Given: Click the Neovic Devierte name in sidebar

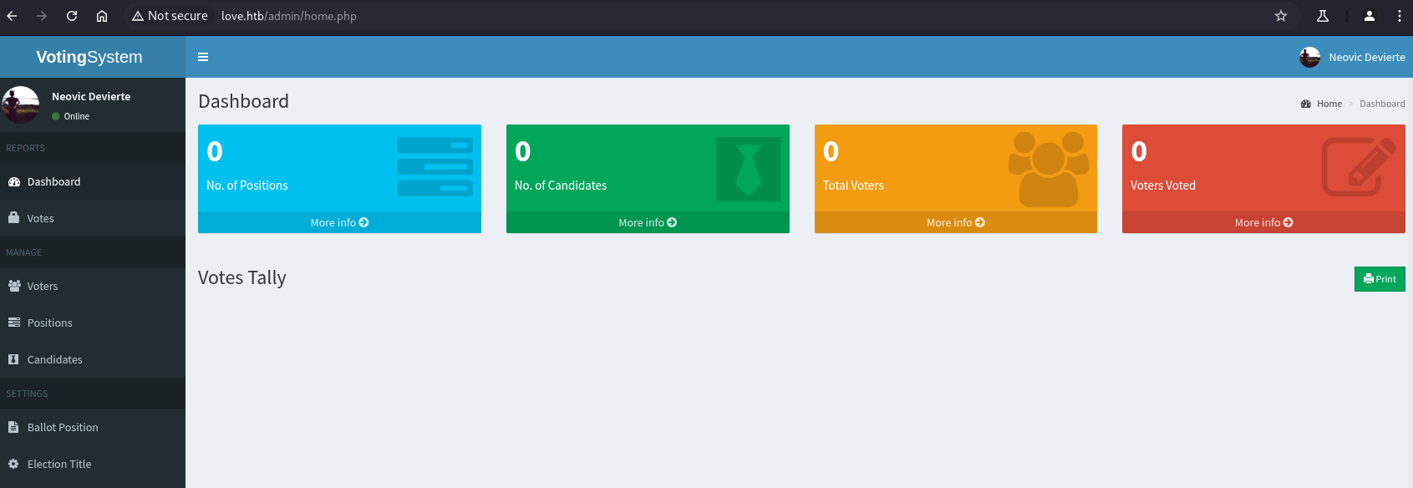Looking at the screenshot, I should [91, 96].
